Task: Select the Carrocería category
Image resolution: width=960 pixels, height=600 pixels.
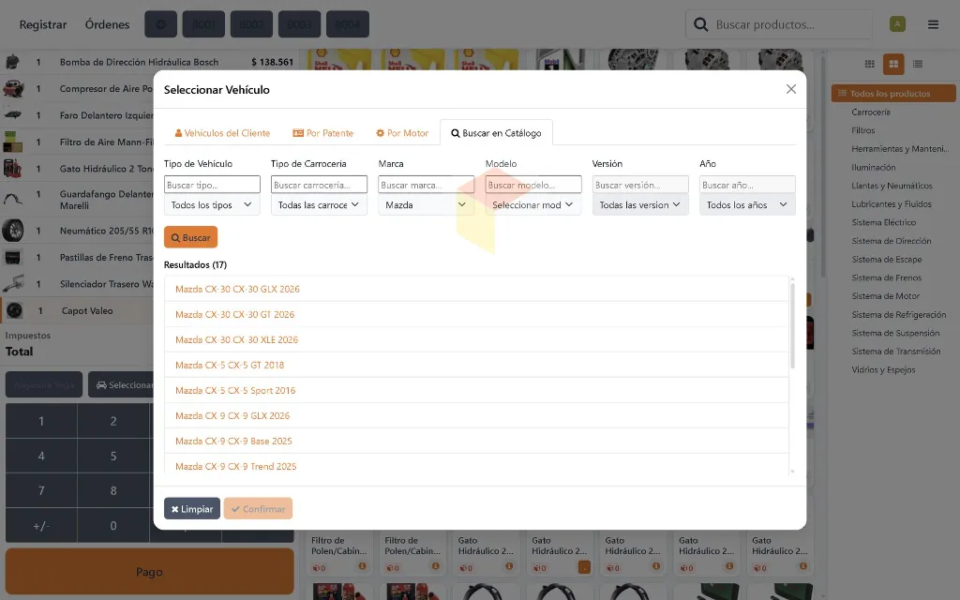Action: 871,112
